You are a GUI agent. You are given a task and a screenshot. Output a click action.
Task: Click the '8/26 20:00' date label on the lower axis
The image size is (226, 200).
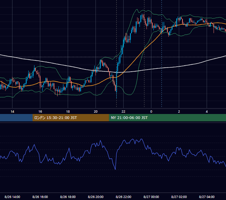96,197
